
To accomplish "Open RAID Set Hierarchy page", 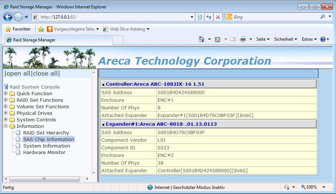I will point(46,133).
